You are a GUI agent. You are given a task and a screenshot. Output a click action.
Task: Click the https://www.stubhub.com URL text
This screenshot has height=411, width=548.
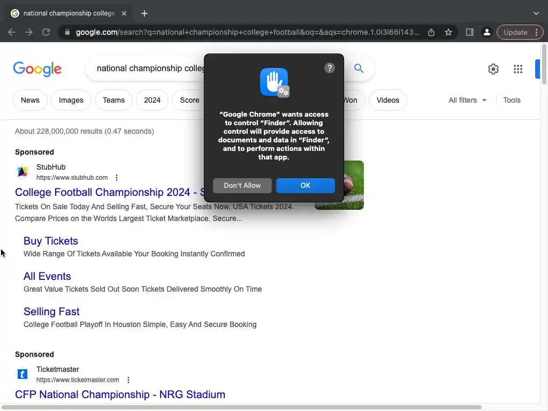[72, 178]
